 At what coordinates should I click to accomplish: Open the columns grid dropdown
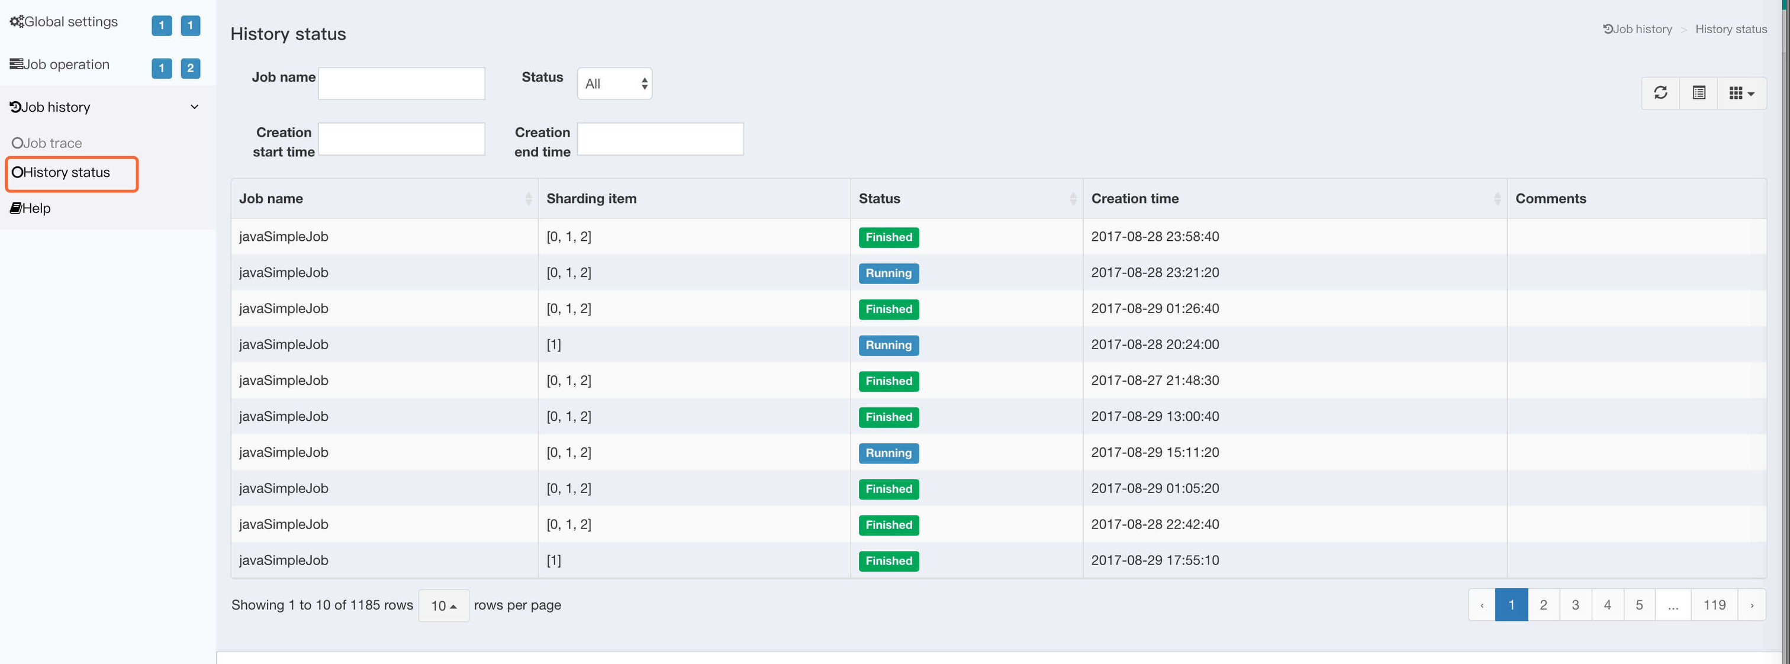click(1741, 93)
